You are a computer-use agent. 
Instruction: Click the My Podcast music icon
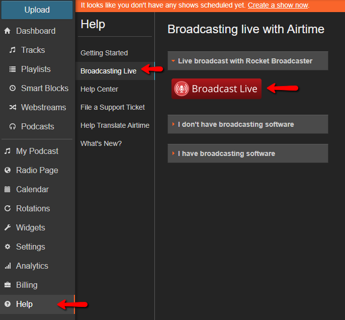(x=8, y=151)
